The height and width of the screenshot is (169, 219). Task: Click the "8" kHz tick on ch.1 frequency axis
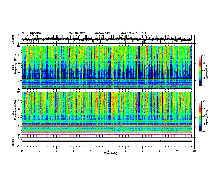[19, 55]
